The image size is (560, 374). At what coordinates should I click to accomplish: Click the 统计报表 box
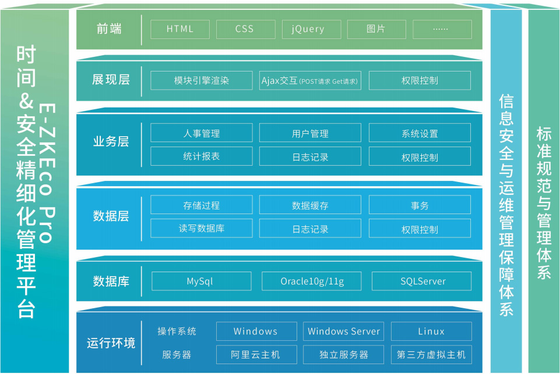pos(201,156)
